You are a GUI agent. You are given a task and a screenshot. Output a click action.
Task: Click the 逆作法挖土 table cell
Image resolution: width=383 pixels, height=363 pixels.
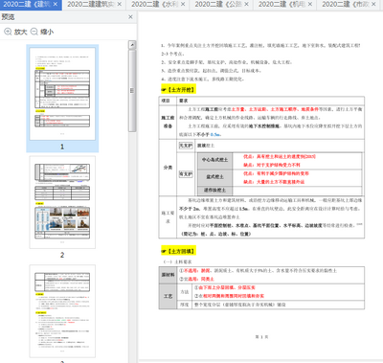coord(214,191)
